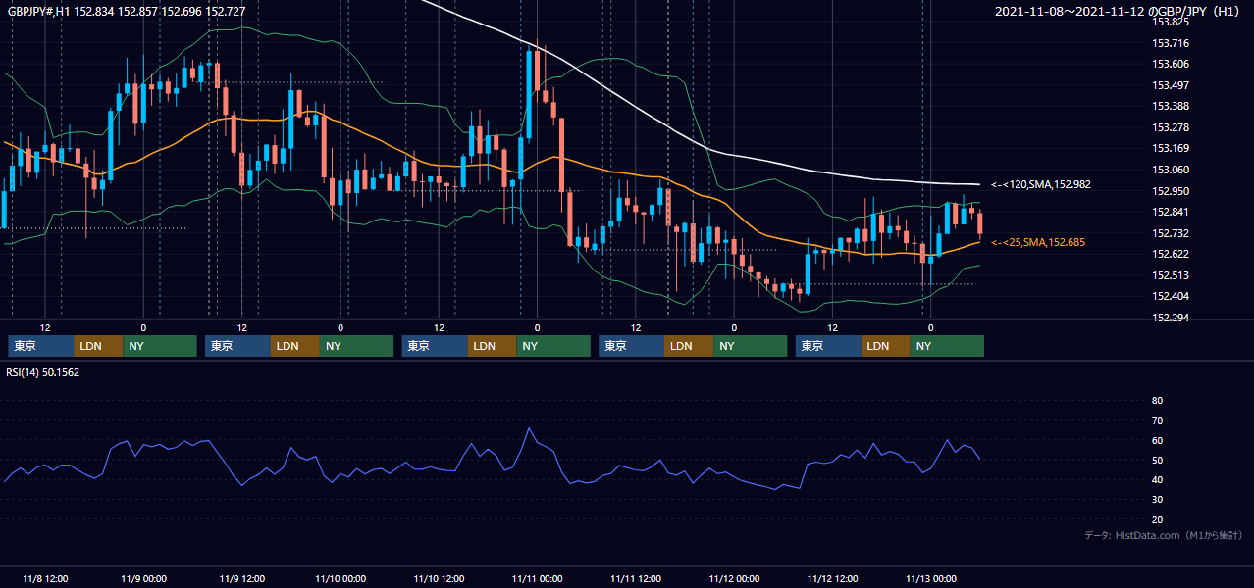Click price axis value 152.513
The width and height of the screenshot is (1254, 588).
pyautogui.click(x=1170, y=275)
